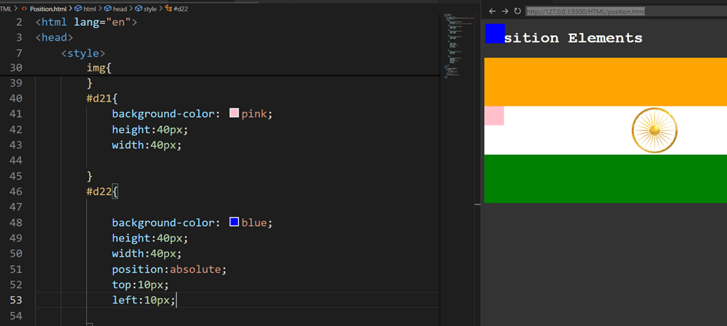Click the Ashoka chakra wheel image
727x326 pixels.
tap(654, 131)
